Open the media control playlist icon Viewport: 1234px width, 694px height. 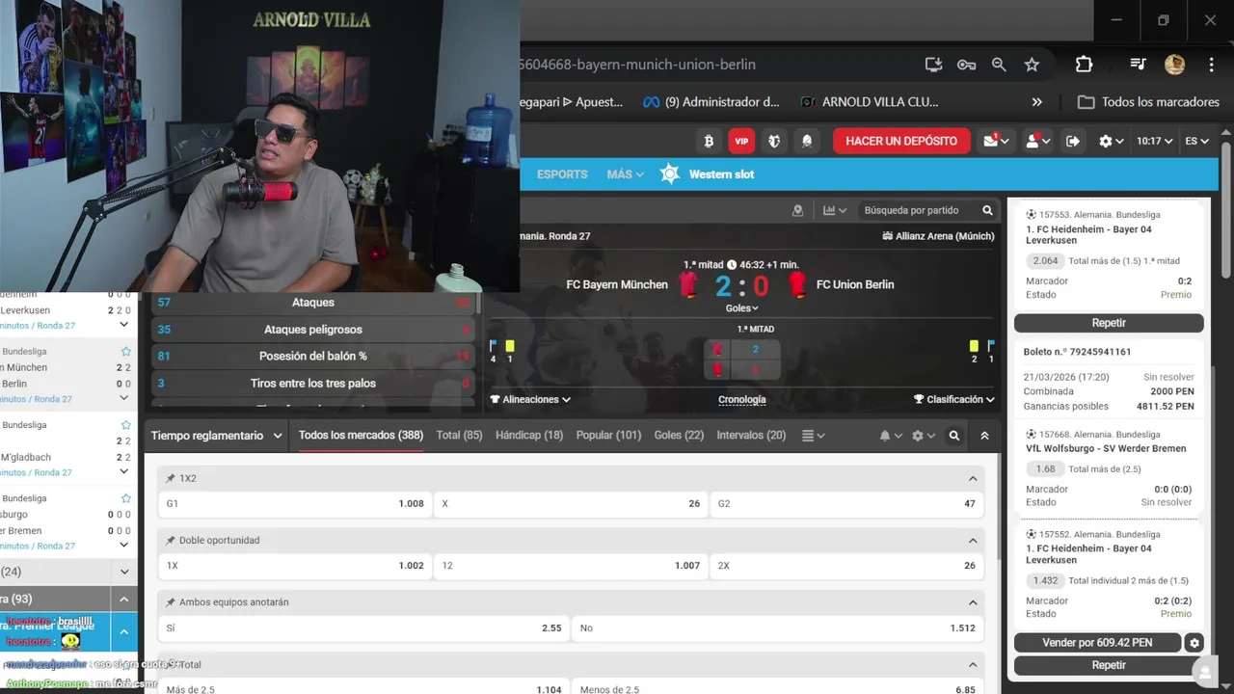[1138, 65]
